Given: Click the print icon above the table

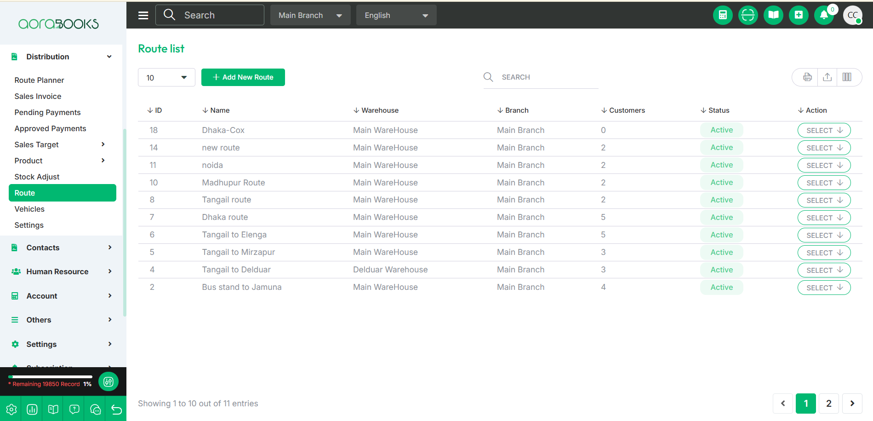Looking at the screenshot, I should click(x=807, y=77).
